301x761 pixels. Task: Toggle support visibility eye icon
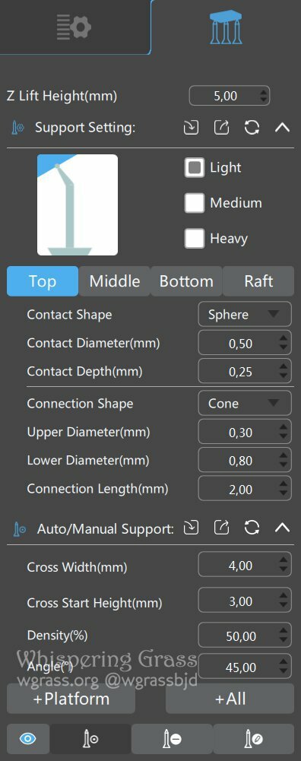28,739
